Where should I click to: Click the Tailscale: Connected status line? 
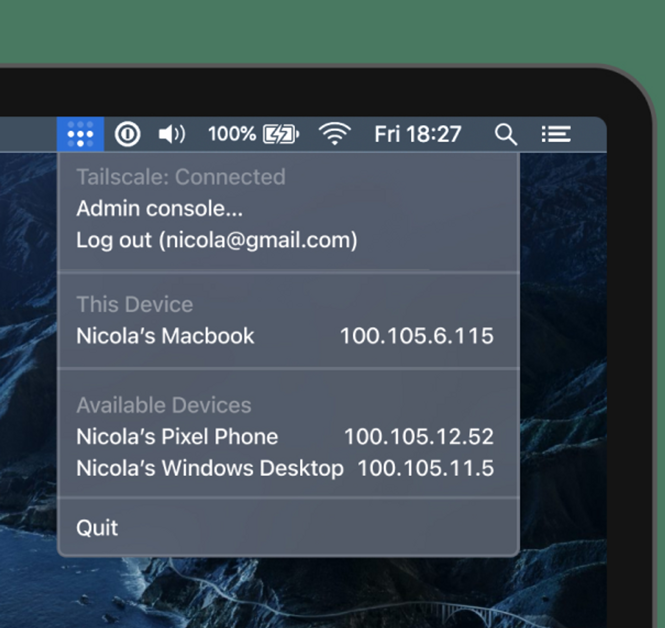pos(181,177)
